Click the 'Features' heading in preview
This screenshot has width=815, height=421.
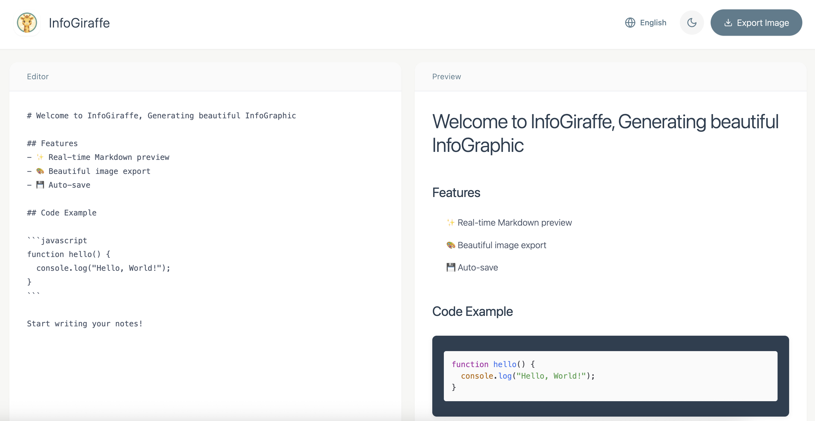point(456,193)
